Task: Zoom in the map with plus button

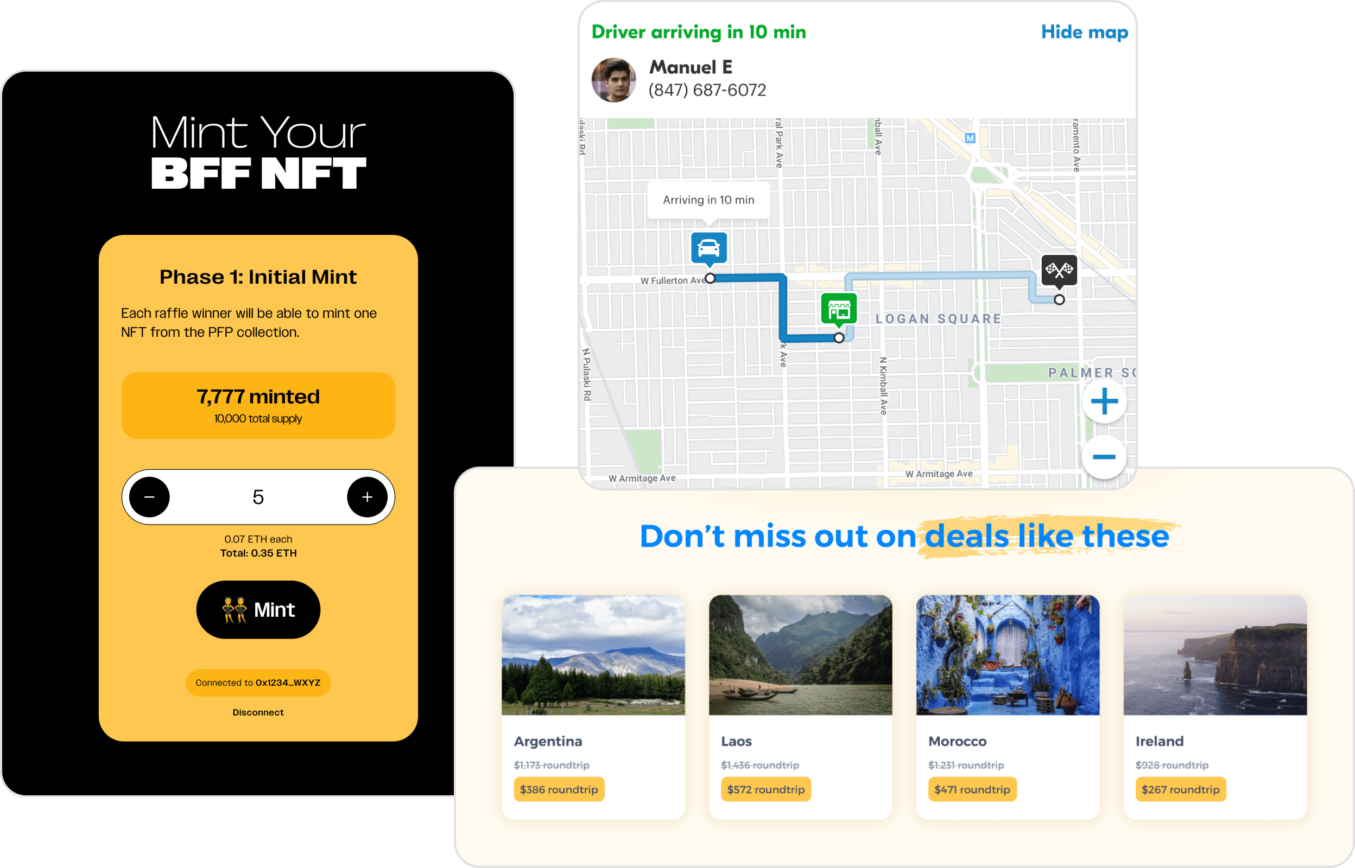Action: tap(1104, 402)
